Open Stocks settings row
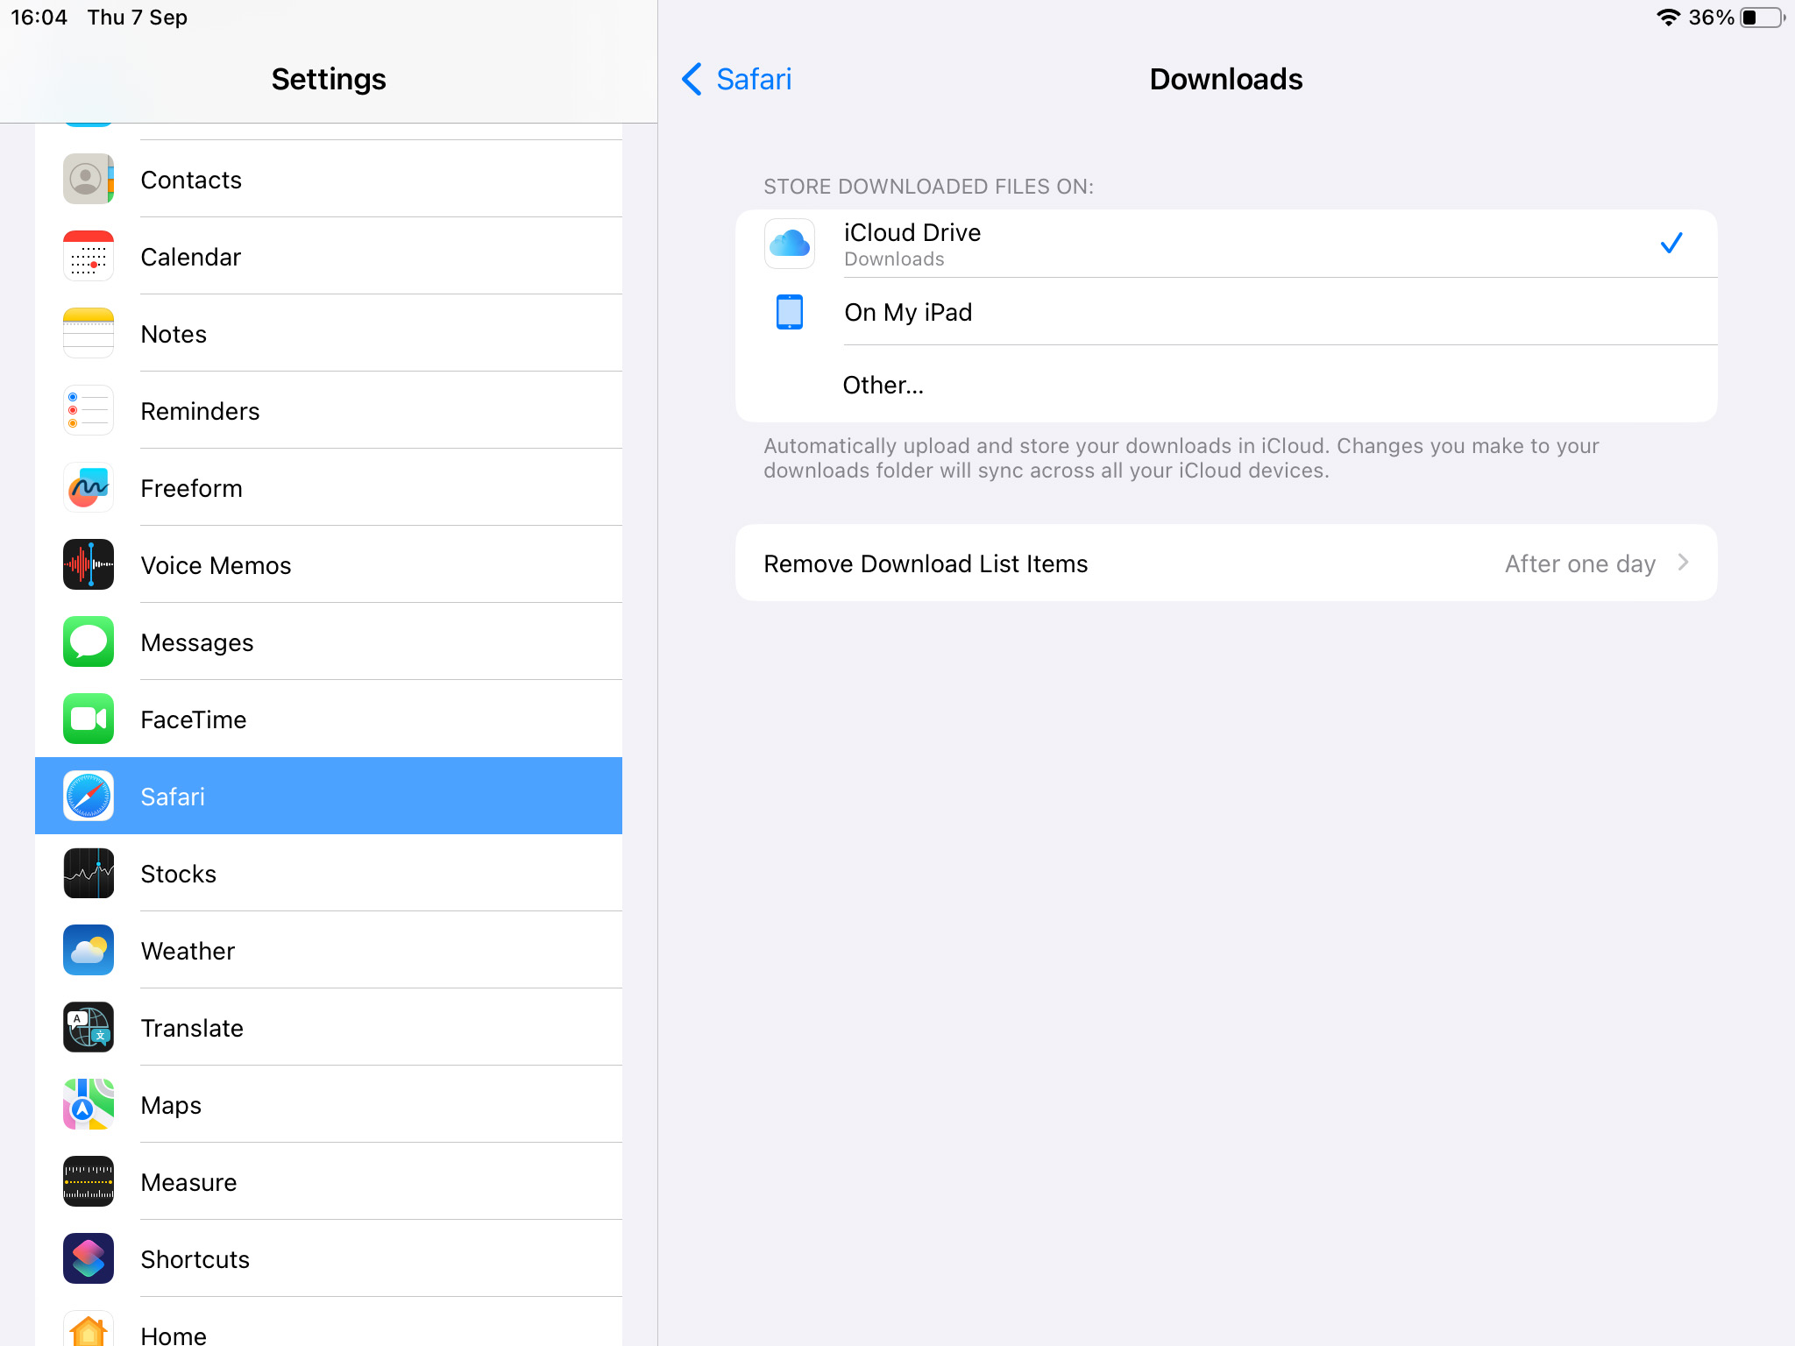 329,873
